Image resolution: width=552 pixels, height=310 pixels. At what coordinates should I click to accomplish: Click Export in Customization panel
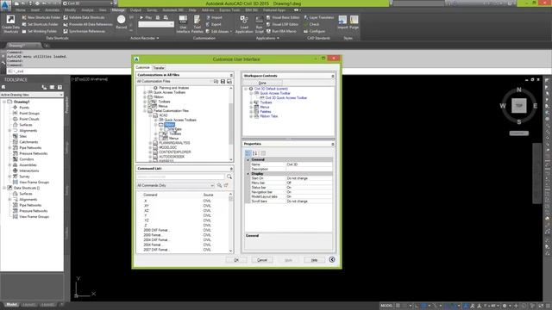[214, 24]
